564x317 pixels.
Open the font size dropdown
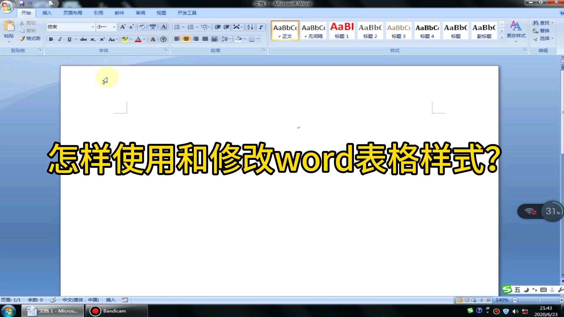point(114,27)
